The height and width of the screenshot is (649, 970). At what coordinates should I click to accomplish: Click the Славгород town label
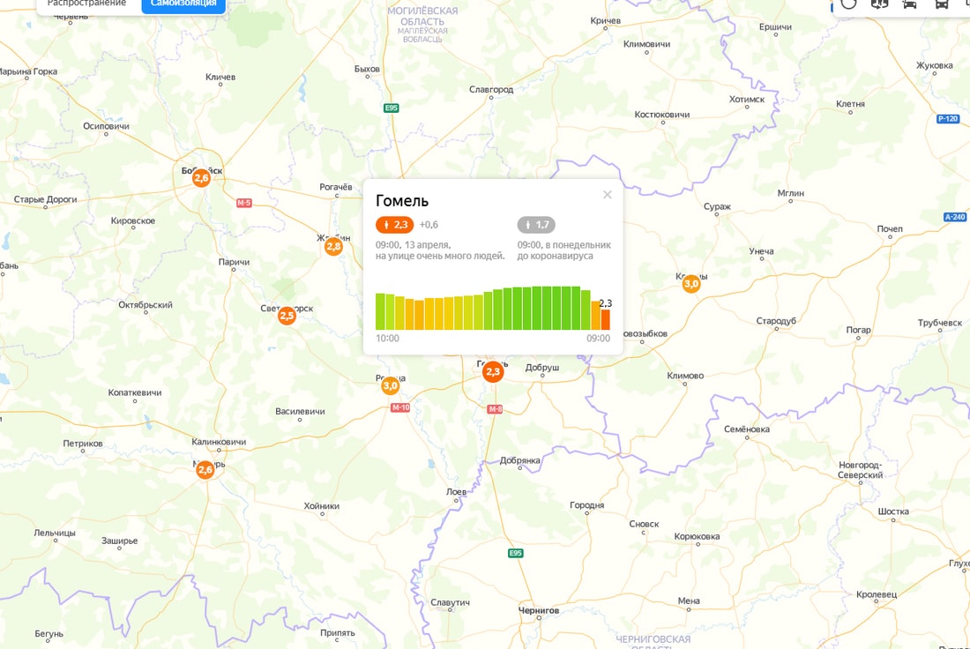(x=491, y=90)
